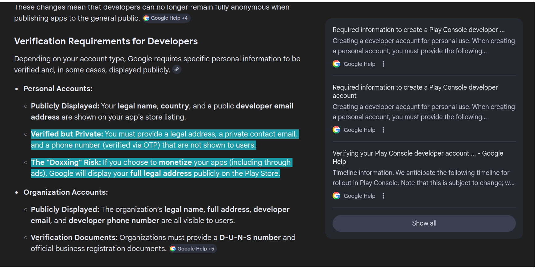The height and width of the screenshot is (269, 535).
Task: Click 'Google Help' label under second source card
Action: [359, 130]
